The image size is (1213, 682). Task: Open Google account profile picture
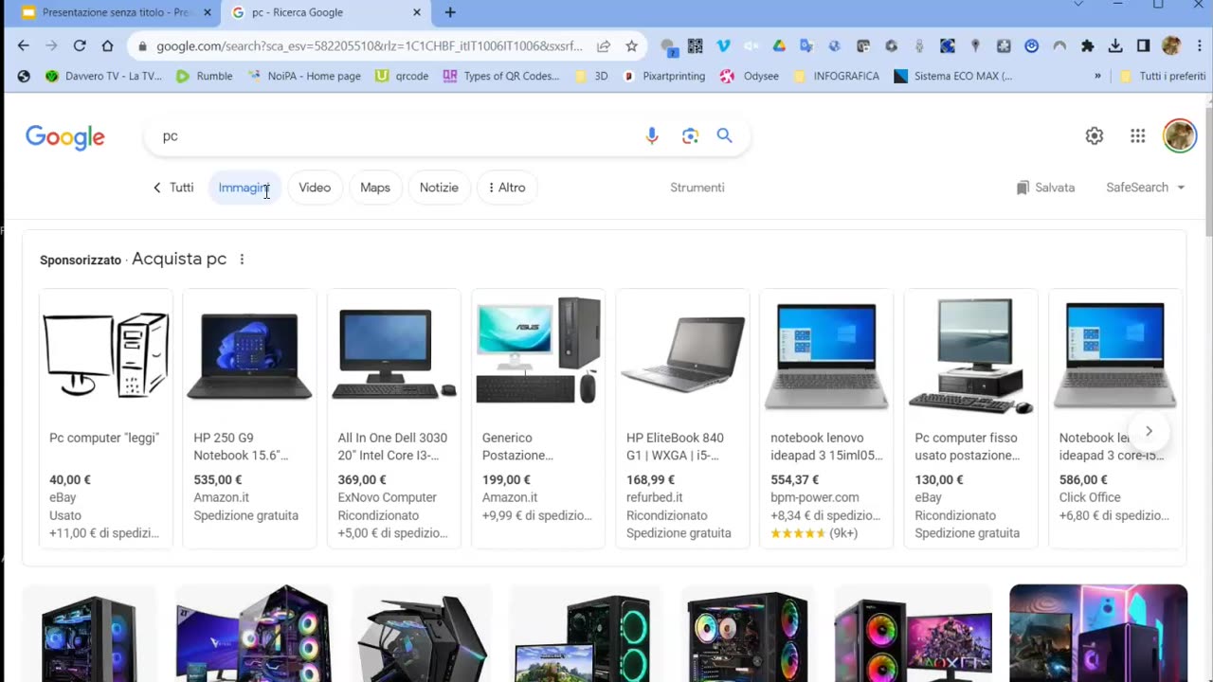coord(1180,136)
